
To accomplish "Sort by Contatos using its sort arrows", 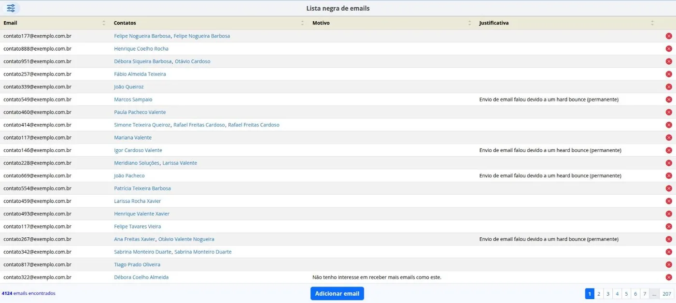I will (x=302, y=23).
